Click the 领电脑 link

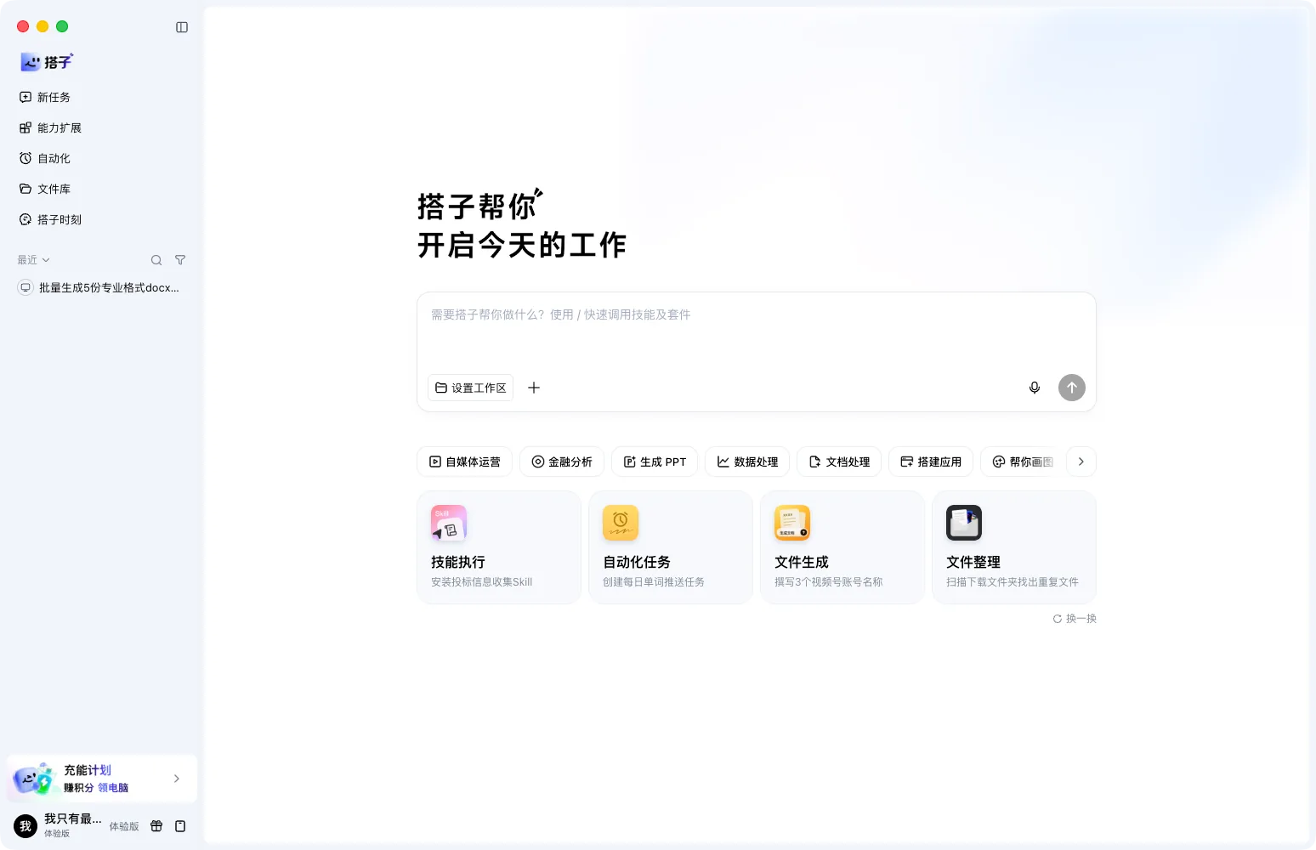113,788
